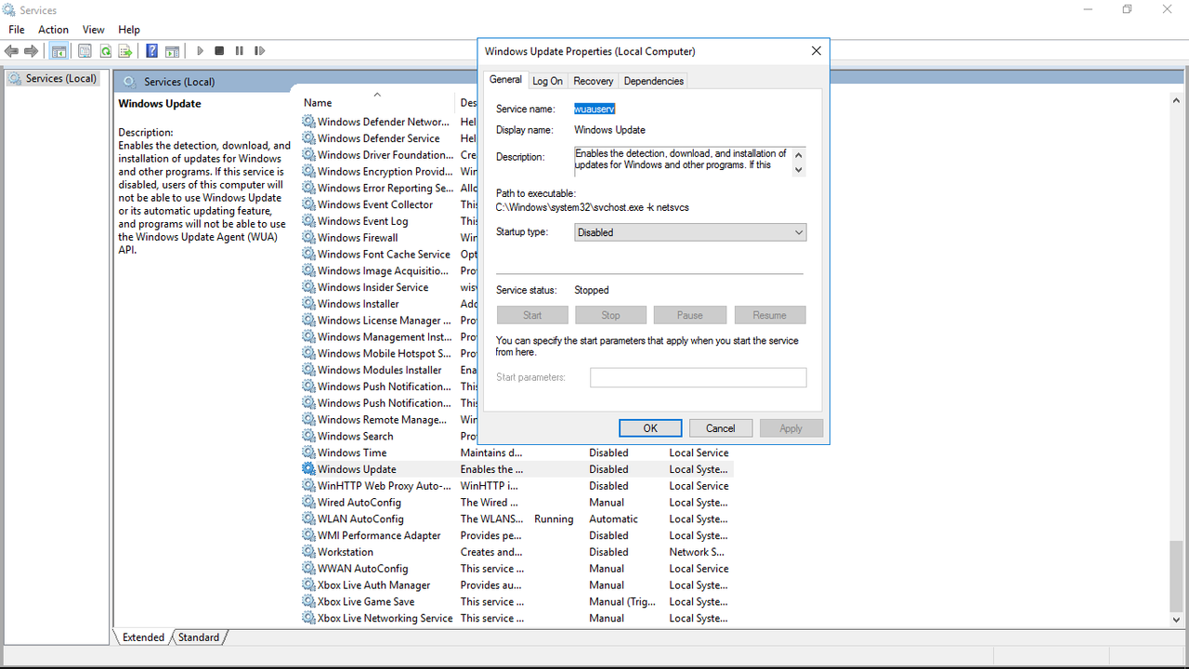Open the File menu
This screenshot has width=1189, height=669.
17,30
